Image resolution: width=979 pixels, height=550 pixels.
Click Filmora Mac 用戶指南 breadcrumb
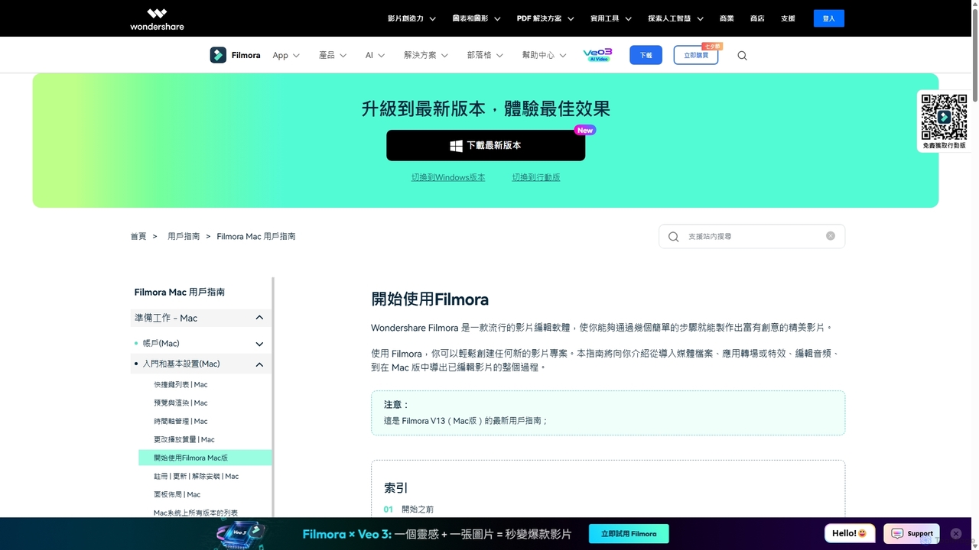[x=256, y=237]
